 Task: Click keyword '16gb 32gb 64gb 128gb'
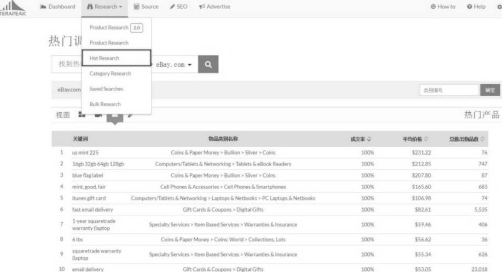coord(98,164)
